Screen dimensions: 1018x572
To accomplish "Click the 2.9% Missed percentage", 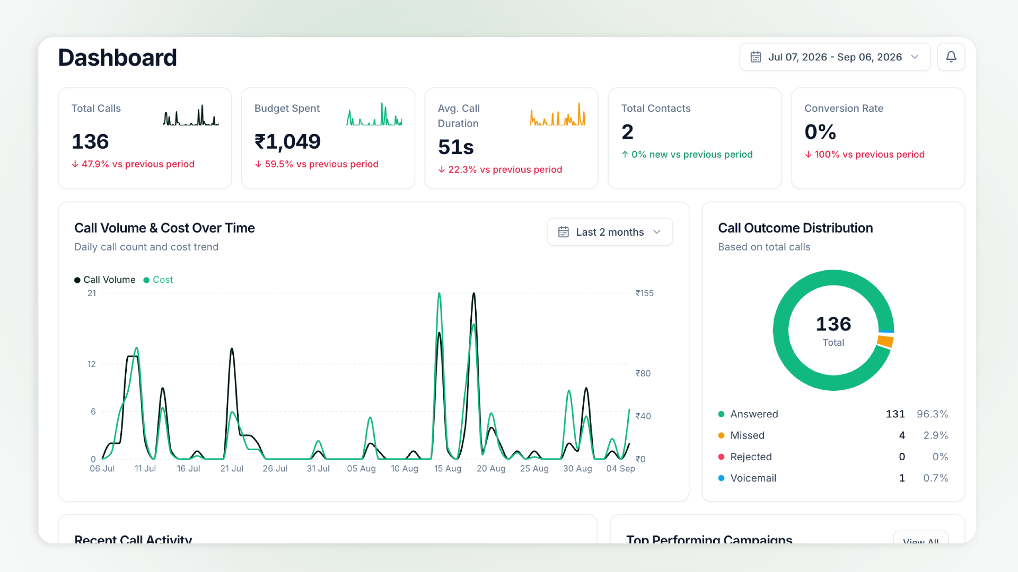I will coord(935,435).
